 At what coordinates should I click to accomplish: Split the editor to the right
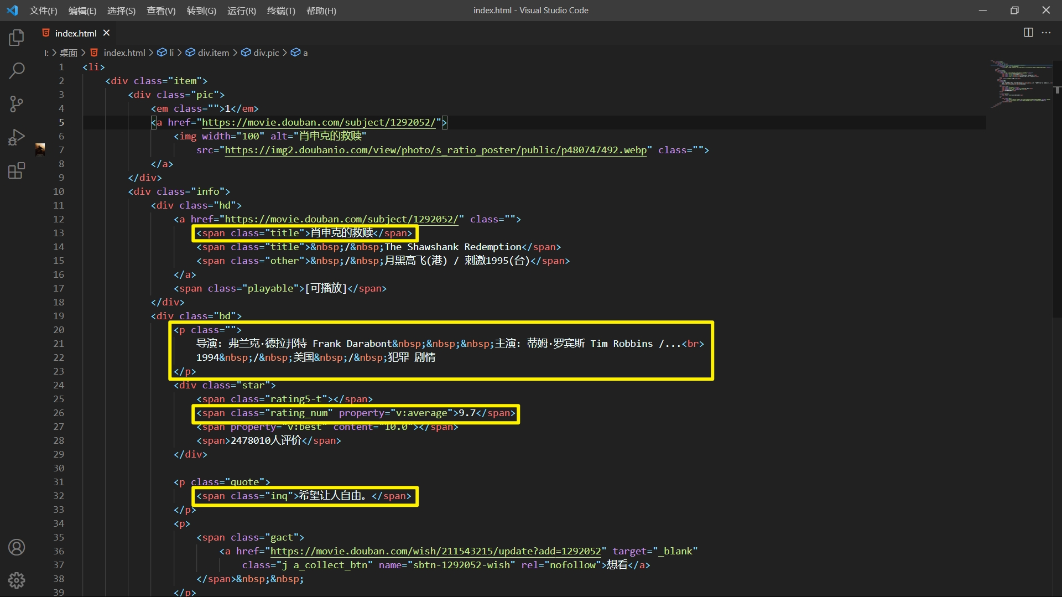pos(1028,33)
